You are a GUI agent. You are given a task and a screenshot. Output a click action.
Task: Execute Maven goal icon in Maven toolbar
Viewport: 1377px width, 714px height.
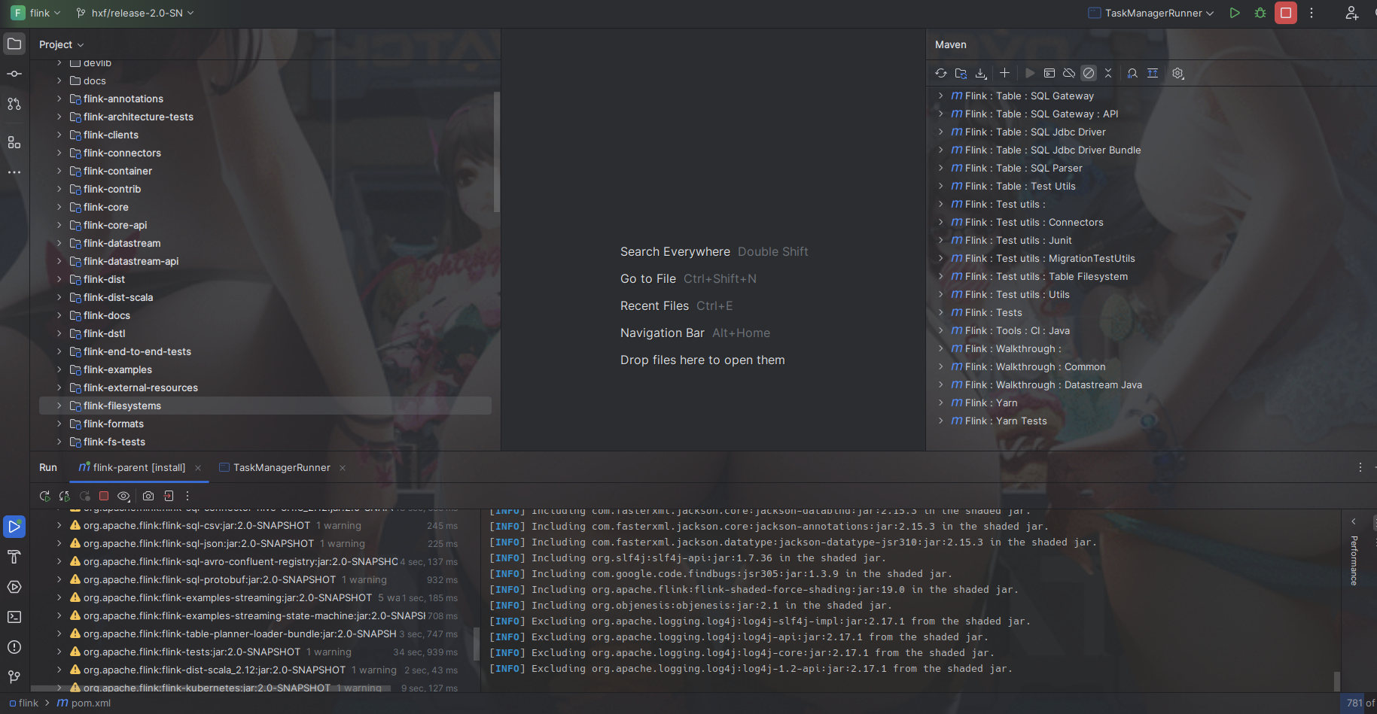tap(1050, 73)
